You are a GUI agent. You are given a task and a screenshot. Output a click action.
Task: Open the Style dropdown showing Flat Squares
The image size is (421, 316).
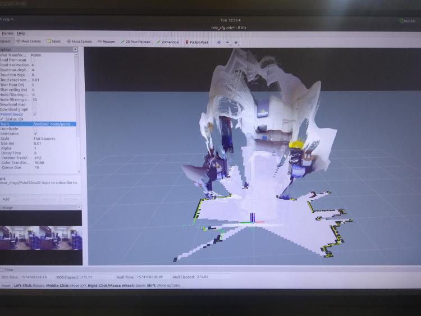coord(45,138)
